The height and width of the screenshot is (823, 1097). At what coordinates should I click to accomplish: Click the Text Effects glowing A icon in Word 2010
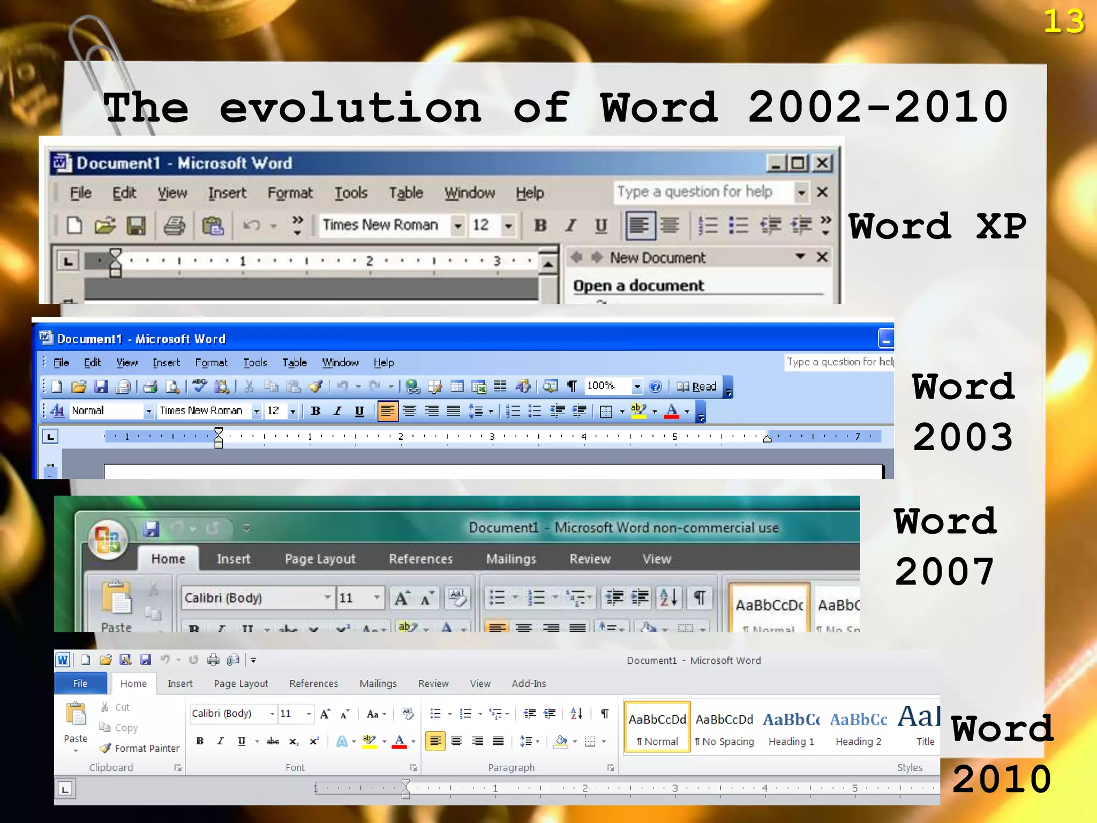click(x=341, y=741)
